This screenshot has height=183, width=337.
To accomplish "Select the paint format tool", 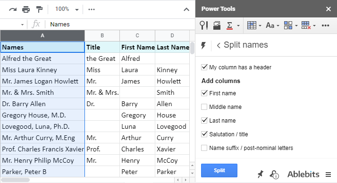I will tap(39, 9).
